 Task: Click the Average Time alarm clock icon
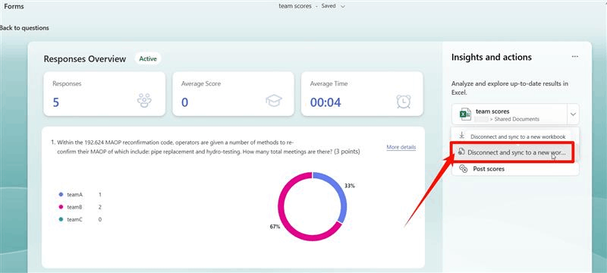(x=404, y=101)
